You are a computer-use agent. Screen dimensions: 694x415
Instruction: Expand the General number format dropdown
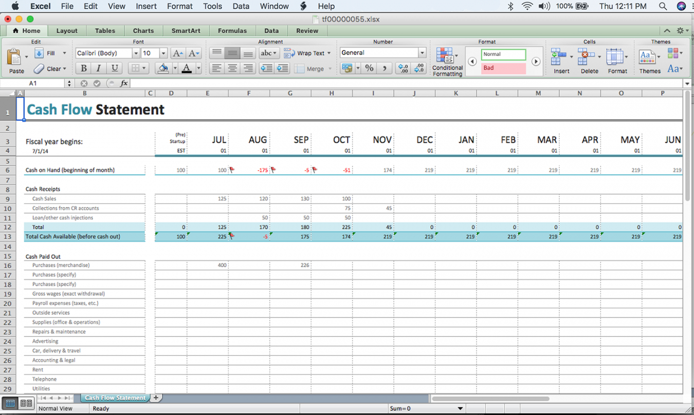[x=422, y=53]
